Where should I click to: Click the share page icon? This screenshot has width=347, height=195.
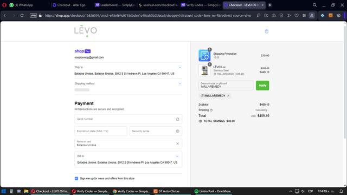(x=266, y=16)
